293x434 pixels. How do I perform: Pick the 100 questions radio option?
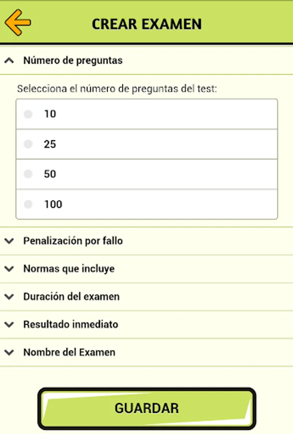point(28,204)
